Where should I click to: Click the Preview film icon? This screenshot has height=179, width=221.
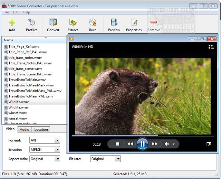[x=114, y=23]
